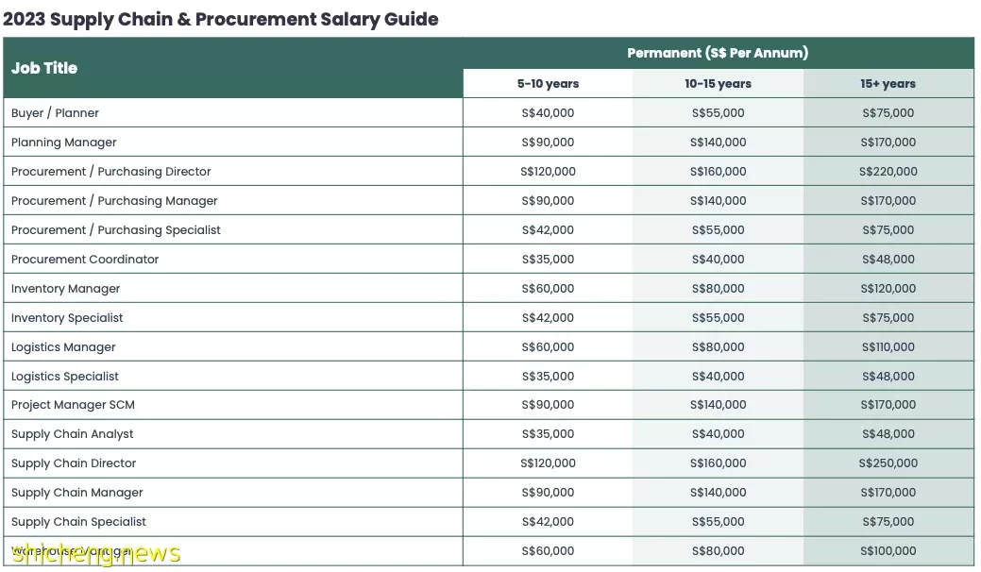Select Procurement / Purchasing Specialist row label

(116, 230)
